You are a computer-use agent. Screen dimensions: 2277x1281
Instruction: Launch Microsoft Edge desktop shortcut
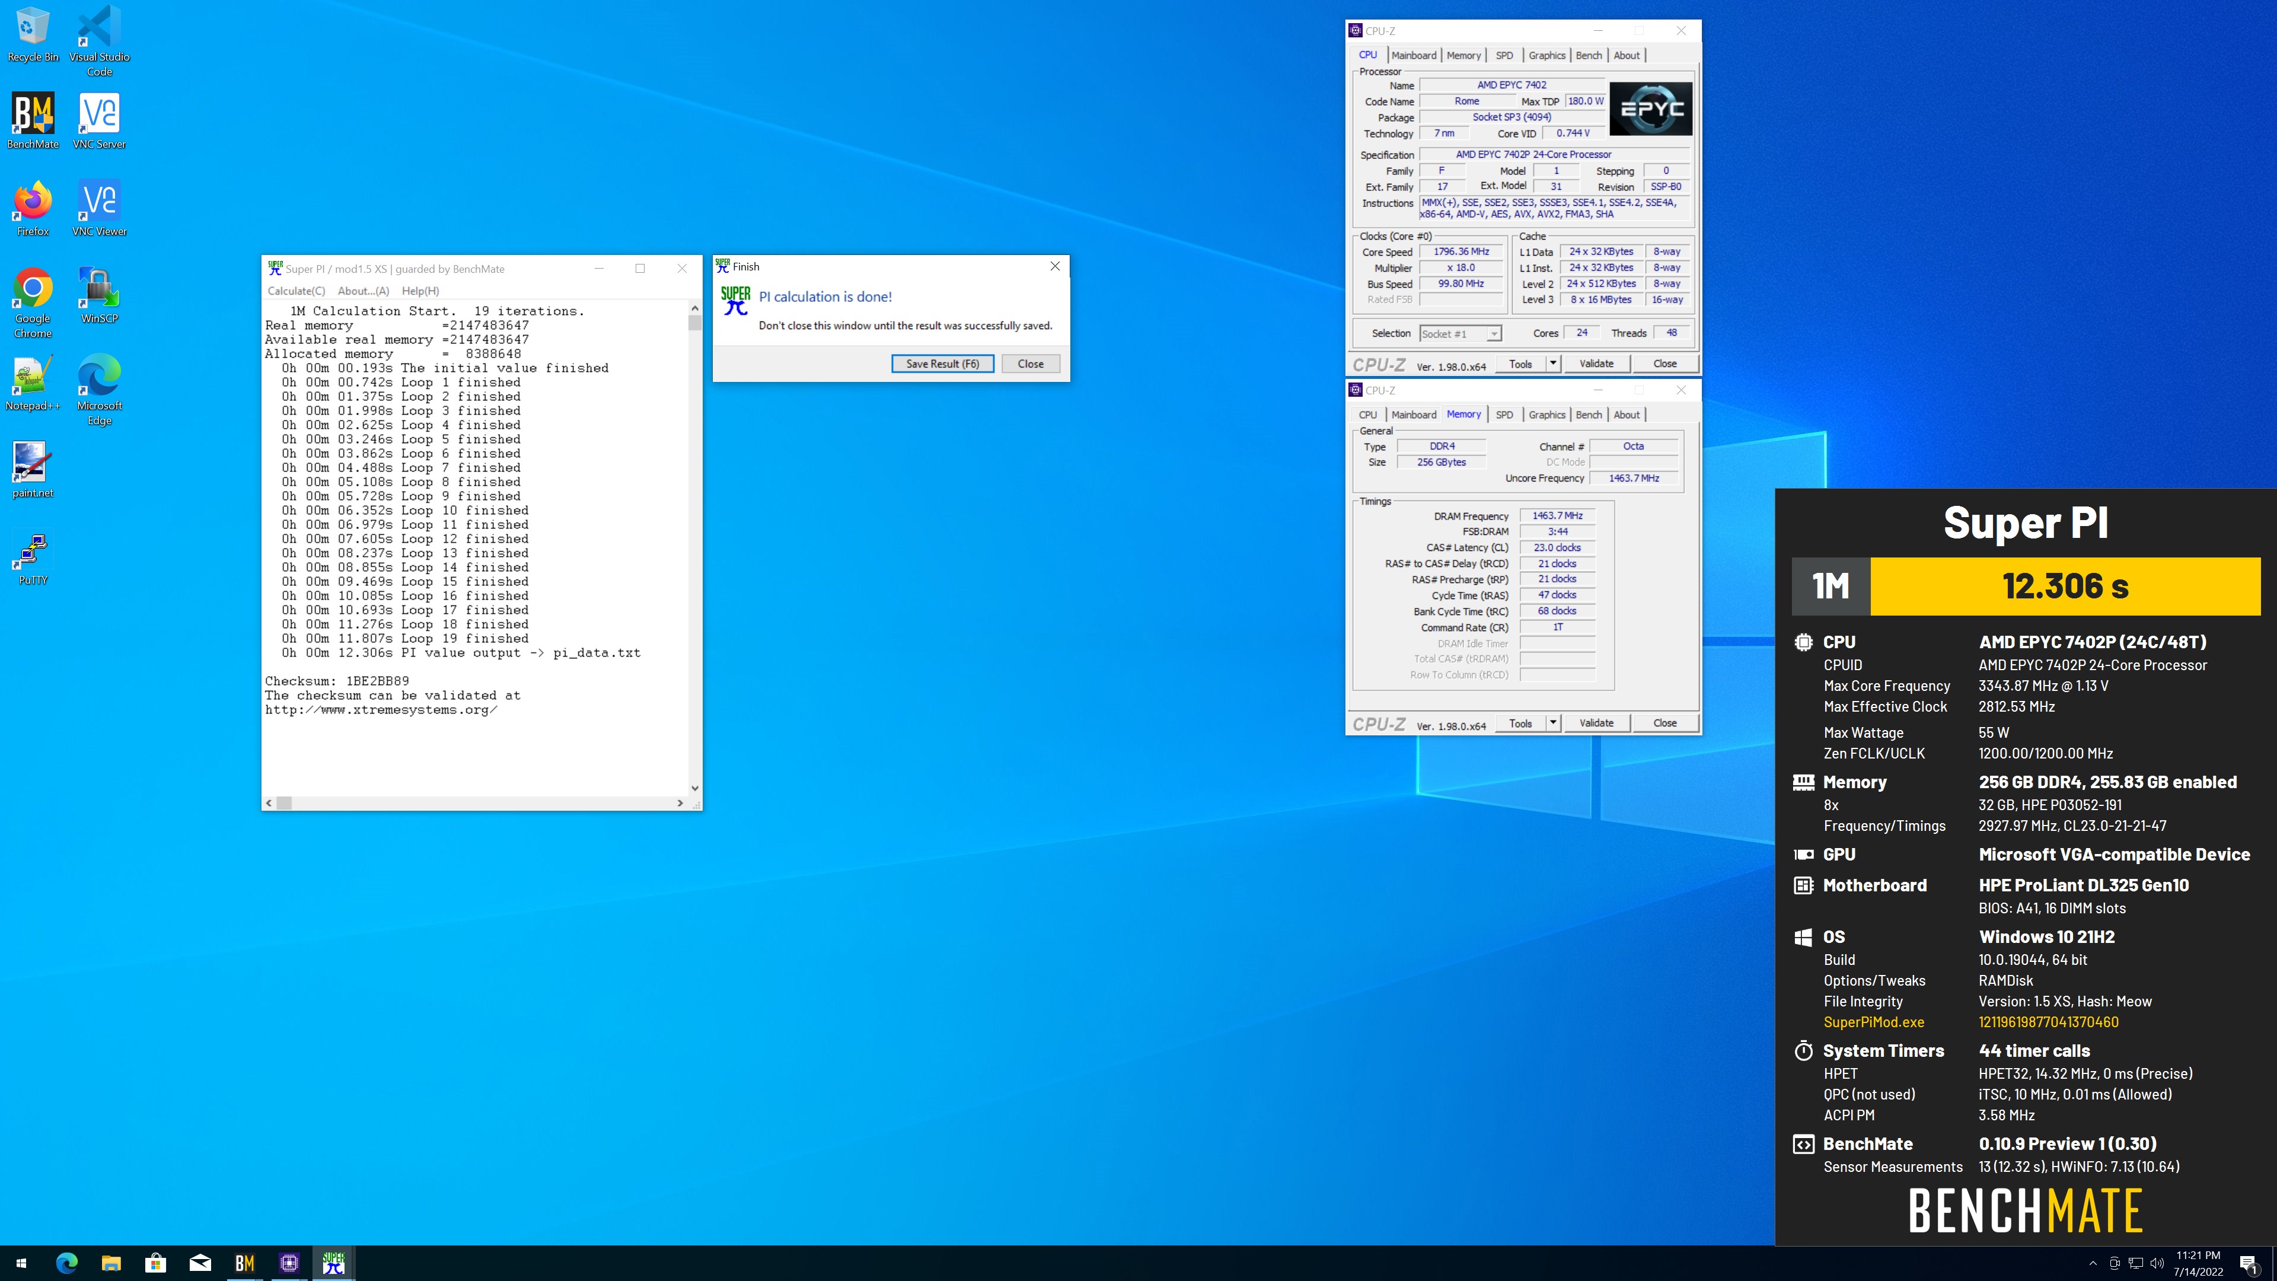[99, 390]
